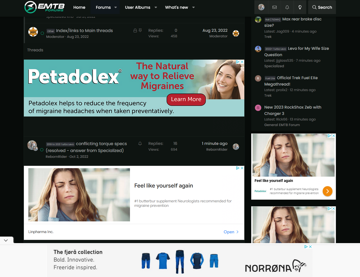Image resolution: width=360 pixels, height=277 pixels.
Task: Click AdChoices icon on second sidebar ad
Action: [330, 208]
